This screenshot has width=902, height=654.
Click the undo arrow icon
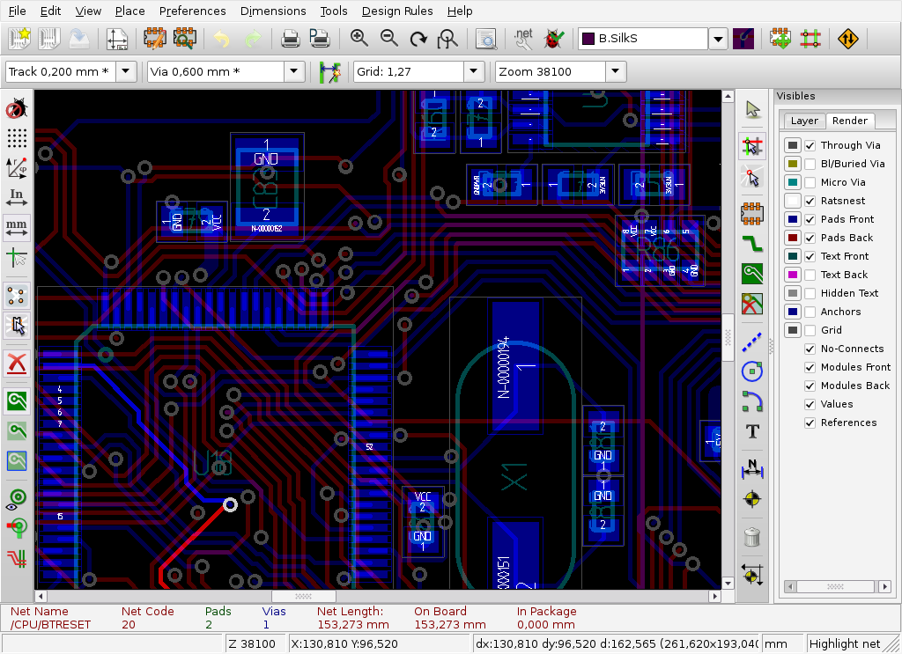click(221, 39)
